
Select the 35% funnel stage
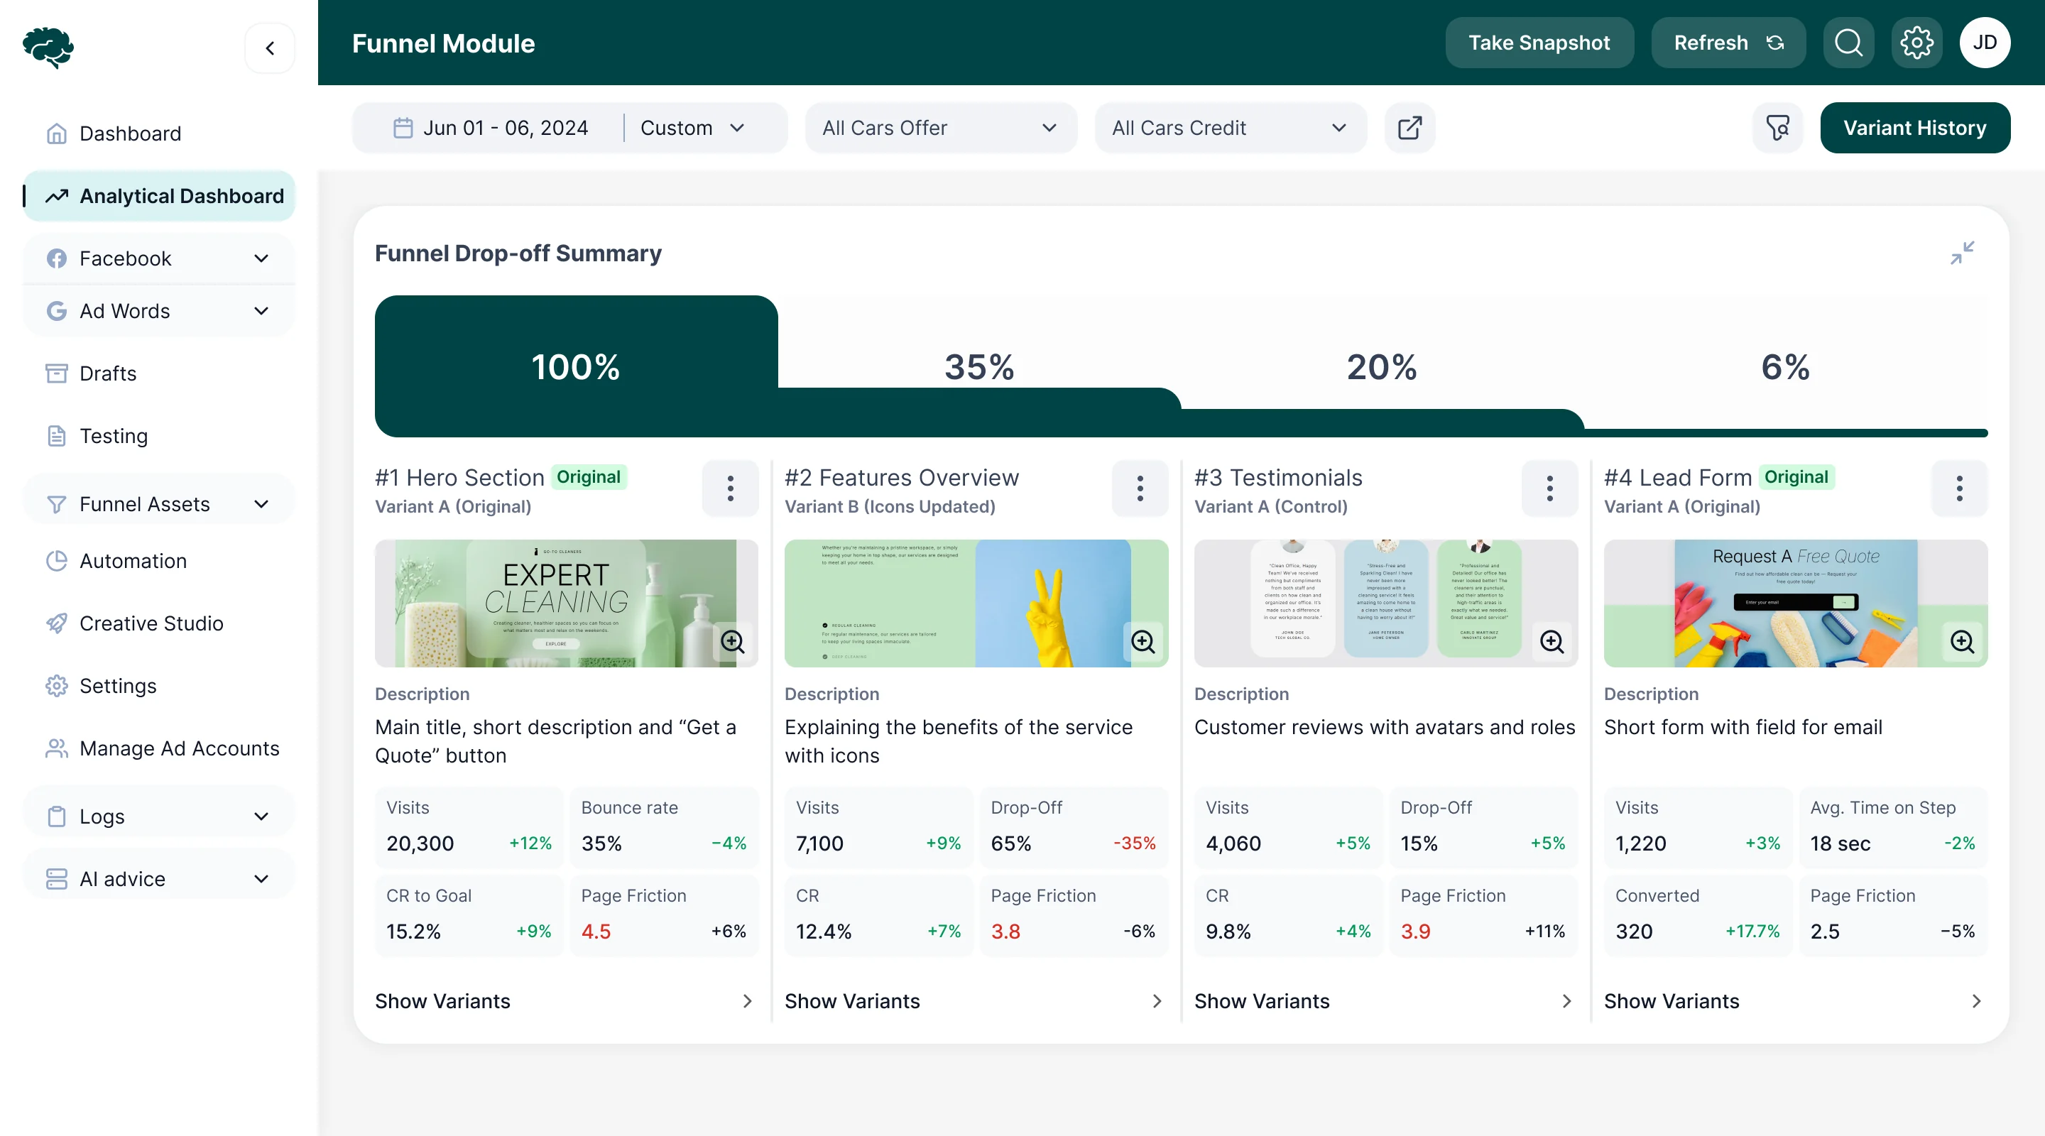pos(979,367)
